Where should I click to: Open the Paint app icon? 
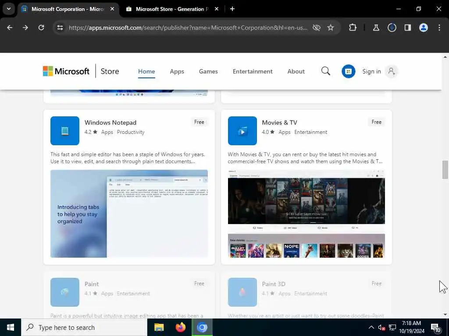point(65,292)
